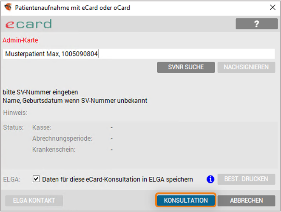Click the window title 'Patientenaufnahme mit eCard oder oCard'
The image size is (281, 212).
72,8
